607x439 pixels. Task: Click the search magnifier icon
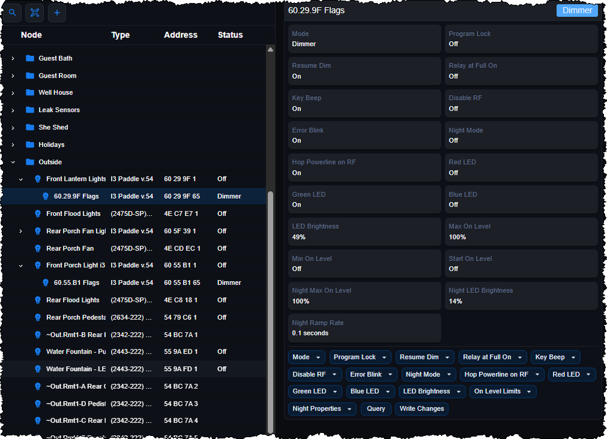pos(12,13)
